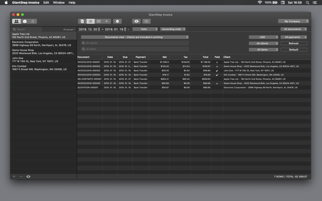Select the QUOTATION-000001 row
This screenshot has width=322, height=201.
tap(194, 88)
